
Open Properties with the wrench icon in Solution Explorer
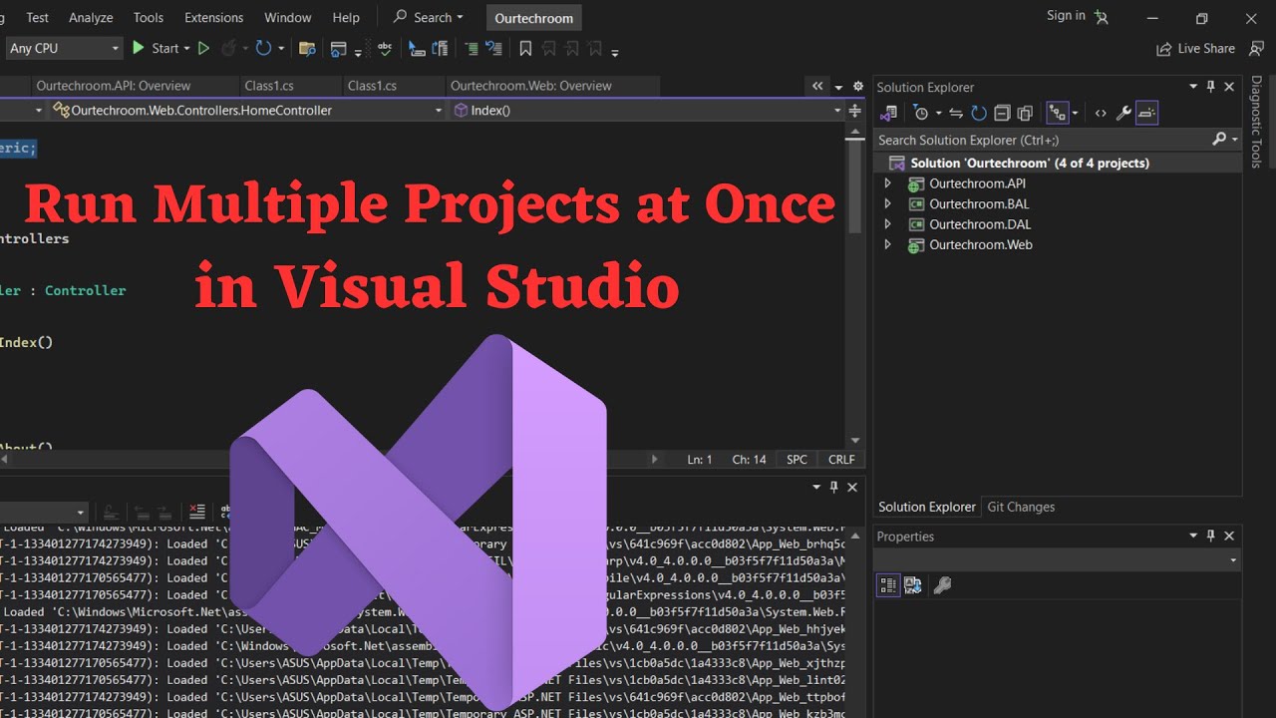[1123, 113]
